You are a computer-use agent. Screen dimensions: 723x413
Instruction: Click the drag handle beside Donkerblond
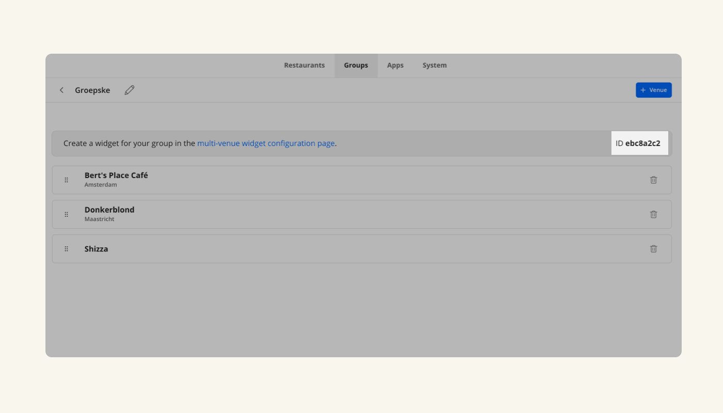(66, 214)
